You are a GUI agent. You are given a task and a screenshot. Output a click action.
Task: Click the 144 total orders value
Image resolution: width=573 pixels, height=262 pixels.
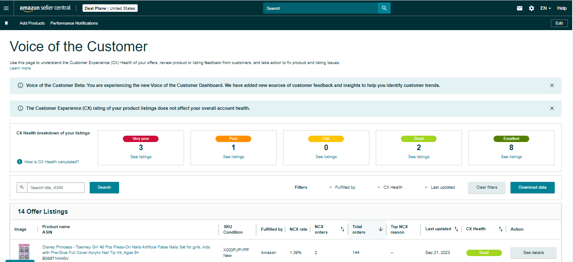tap(356, 253)
